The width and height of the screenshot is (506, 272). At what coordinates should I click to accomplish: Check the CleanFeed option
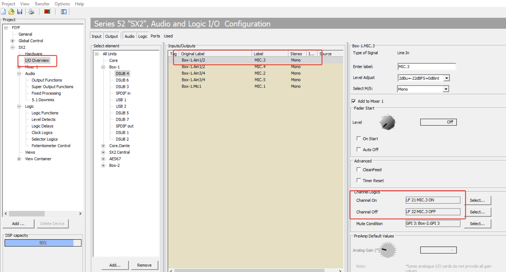(359, 169)
